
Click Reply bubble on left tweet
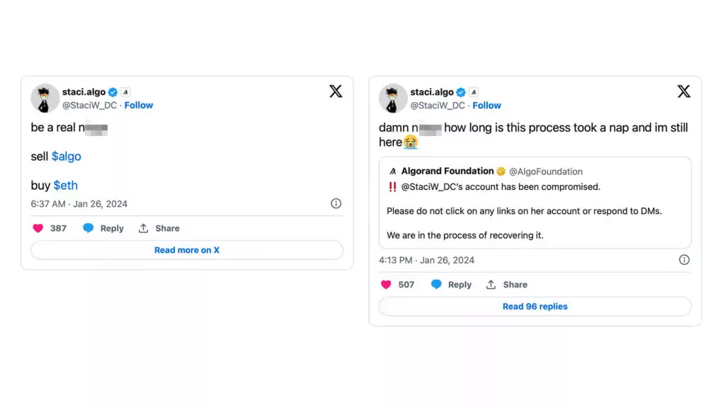coord(88,228)
